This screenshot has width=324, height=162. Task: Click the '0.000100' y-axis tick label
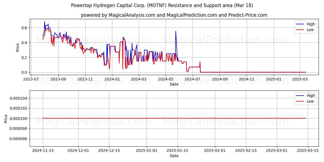click(19, 119)
